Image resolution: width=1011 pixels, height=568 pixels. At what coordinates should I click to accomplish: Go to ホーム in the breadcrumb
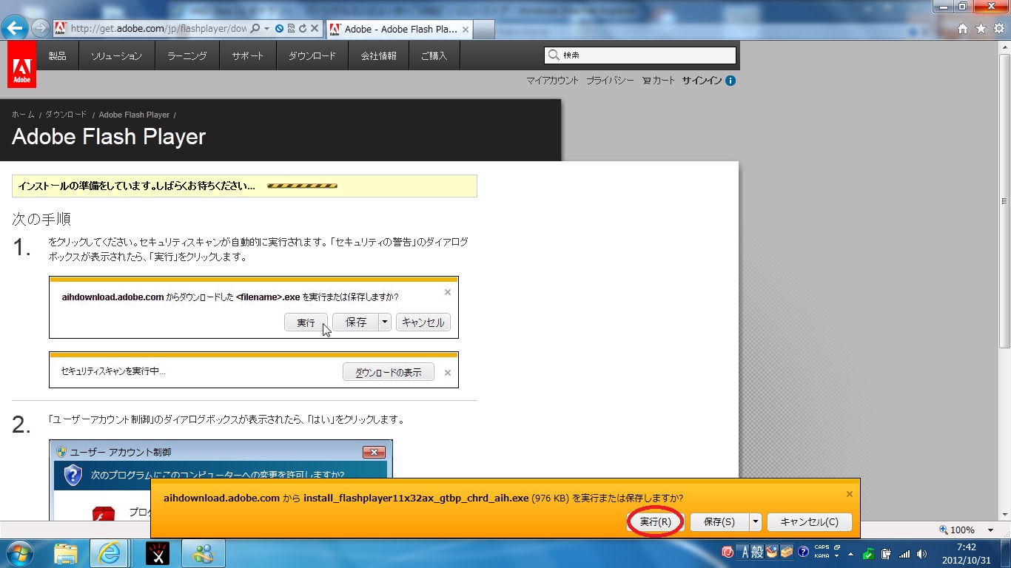click(23, 115)
